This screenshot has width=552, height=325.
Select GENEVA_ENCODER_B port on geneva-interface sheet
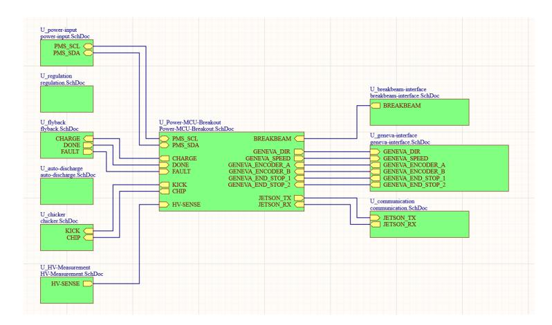[x=376, y=171]
